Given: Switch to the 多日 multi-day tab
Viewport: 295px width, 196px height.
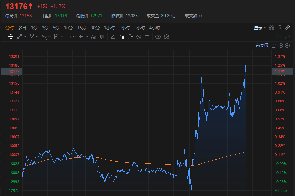Looking at the screenshot, I should [22, 28].
